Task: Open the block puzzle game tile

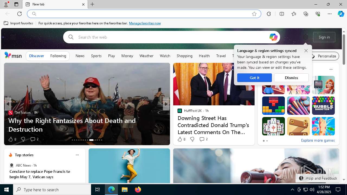Action: [x=273, y=106]
